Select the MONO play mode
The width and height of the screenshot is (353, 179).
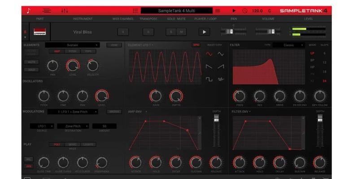click(73, 145)
